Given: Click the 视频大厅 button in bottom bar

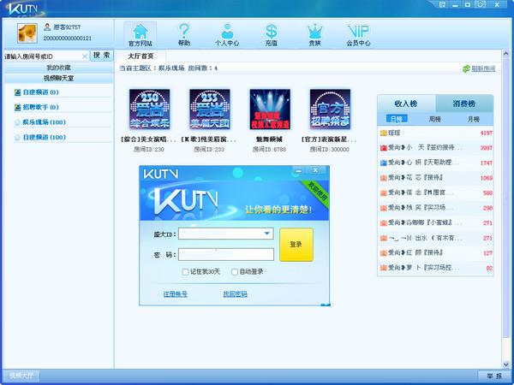Looking at the screenshot, I should coord(21,376).
